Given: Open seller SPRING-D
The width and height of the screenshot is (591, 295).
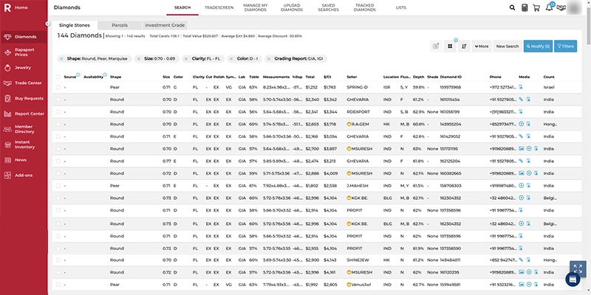Looking at the screenshot, I should tap(356, 87).
